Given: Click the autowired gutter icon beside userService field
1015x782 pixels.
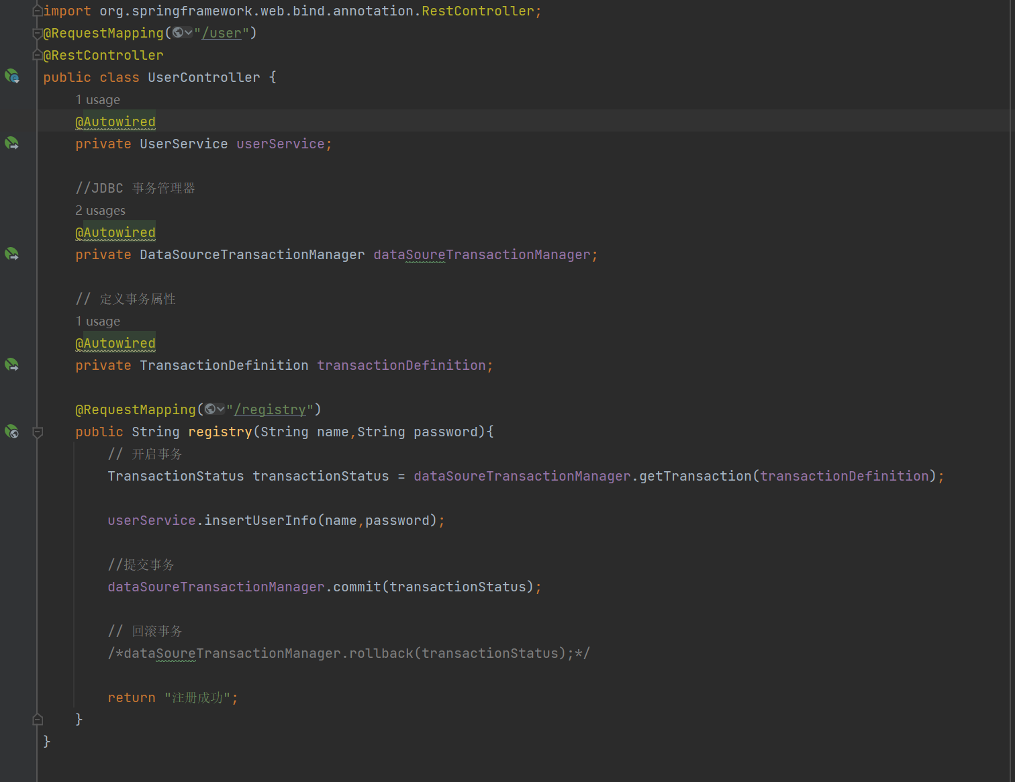Looking at the screenshot, I should pos(12,143).
